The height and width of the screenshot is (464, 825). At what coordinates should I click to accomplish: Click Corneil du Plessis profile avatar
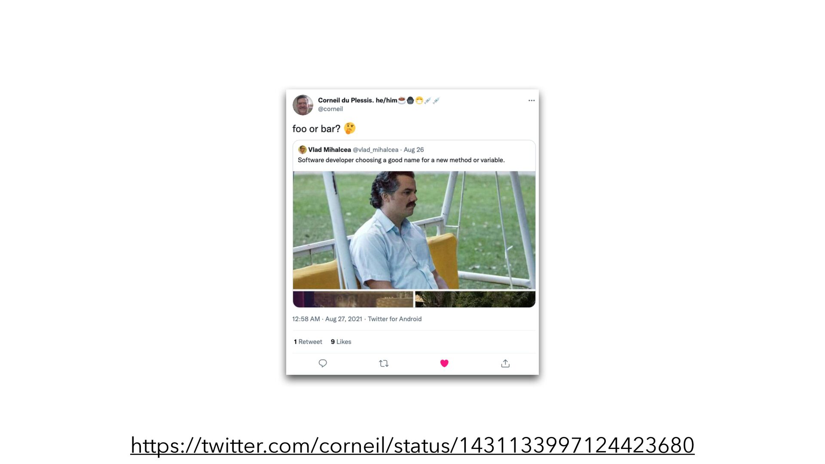point(303,105)
